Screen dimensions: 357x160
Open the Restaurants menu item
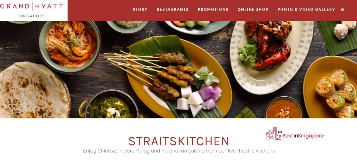[x=173, y=9]
